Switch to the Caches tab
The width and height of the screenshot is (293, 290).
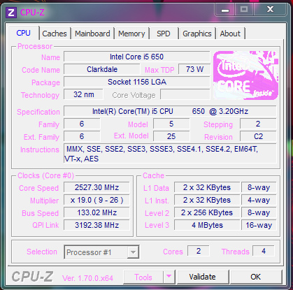click(55, 34)
